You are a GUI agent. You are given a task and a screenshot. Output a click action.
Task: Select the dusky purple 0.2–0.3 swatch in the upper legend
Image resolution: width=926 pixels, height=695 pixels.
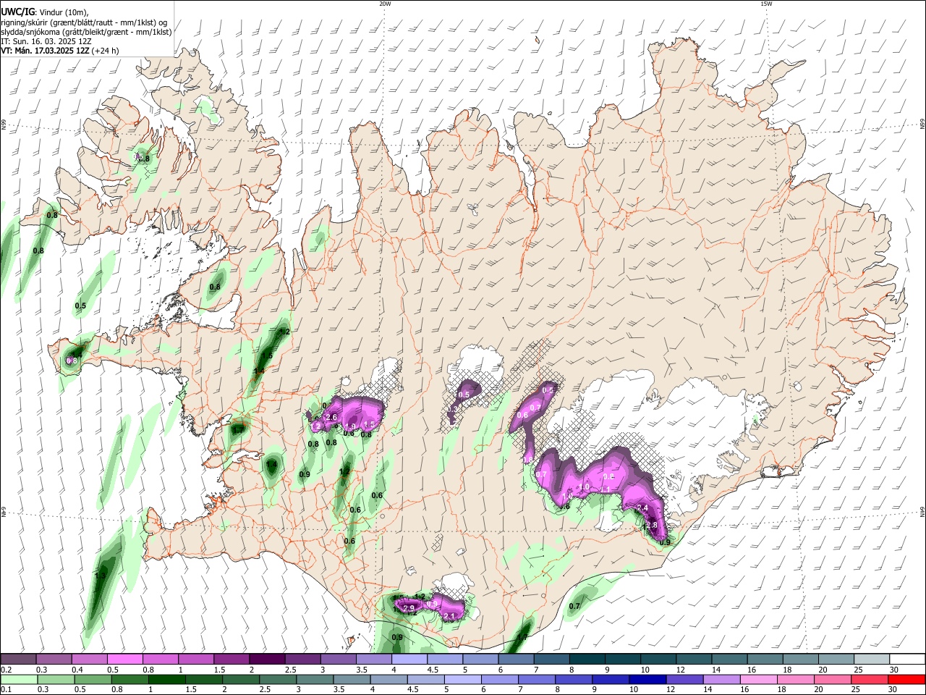18,660
